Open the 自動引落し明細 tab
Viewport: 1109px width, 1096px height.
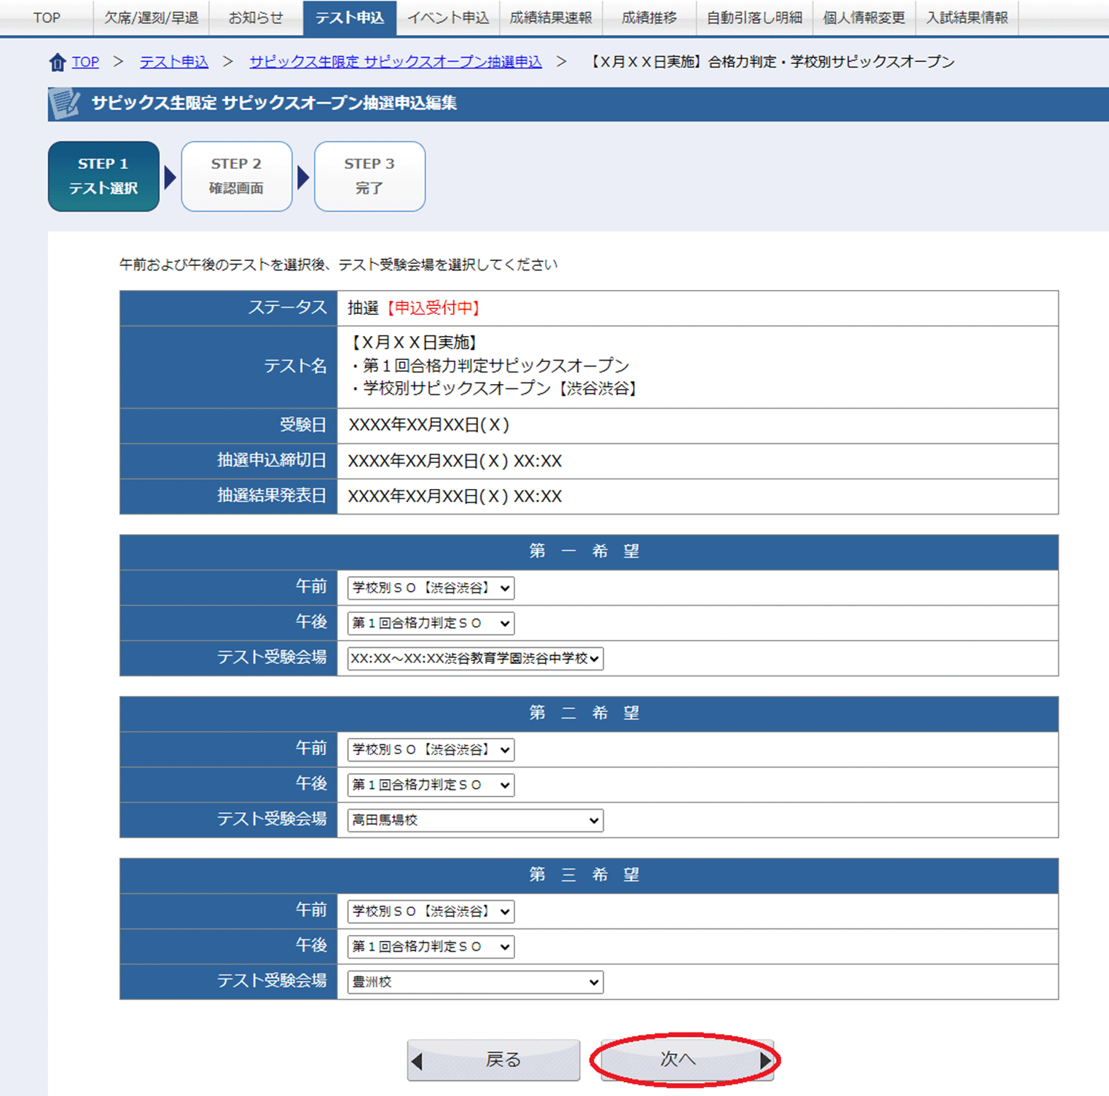(754, 17)
